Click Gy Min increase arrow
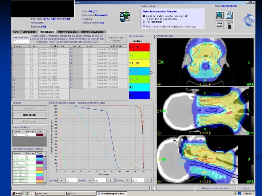Viewport: 262px width, 196px height. (110, 180)
